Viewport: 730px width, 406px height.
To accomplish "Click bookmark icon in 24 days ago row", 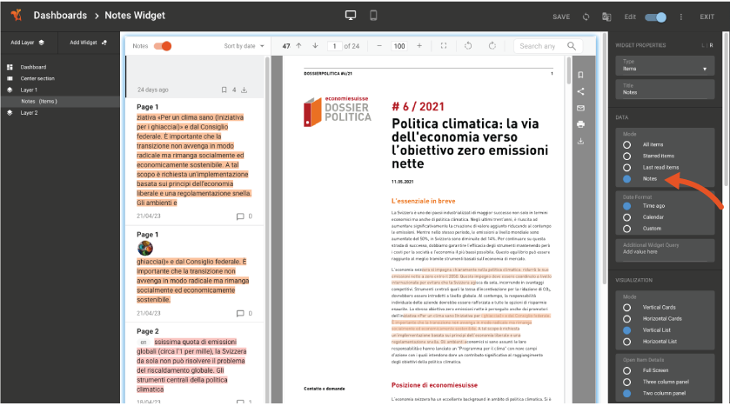I will click(x=224, y=90).
